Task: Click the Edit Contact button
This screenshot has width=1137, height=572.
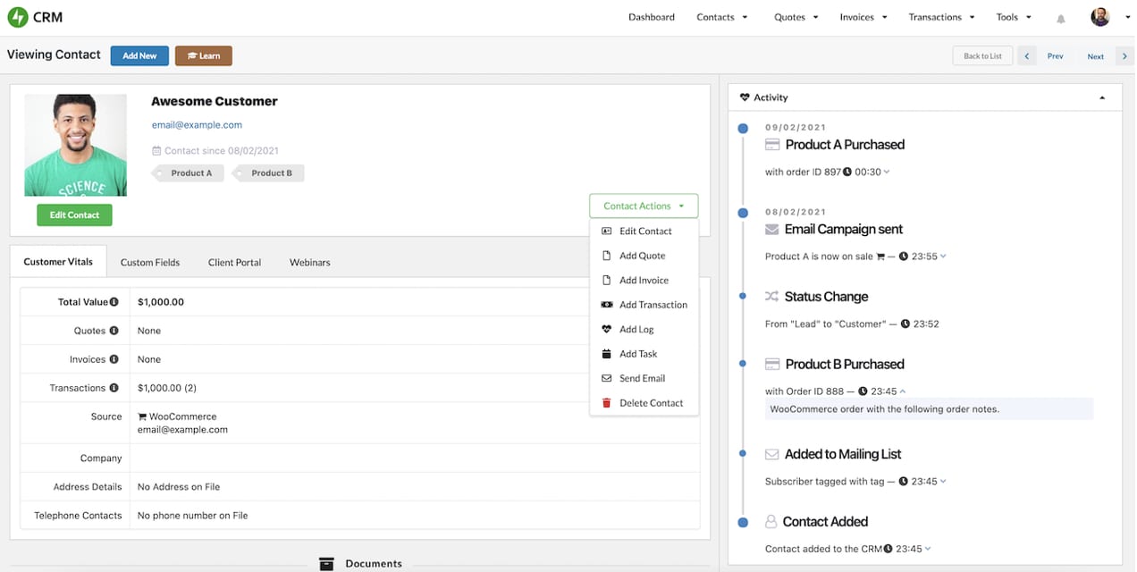Action: (x=74, y=214)
